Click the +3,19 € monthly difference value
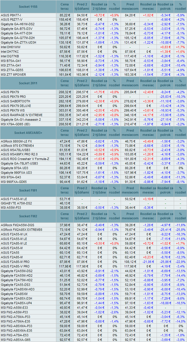This screenshot has width=187, height=342. [x=148, y=199]
